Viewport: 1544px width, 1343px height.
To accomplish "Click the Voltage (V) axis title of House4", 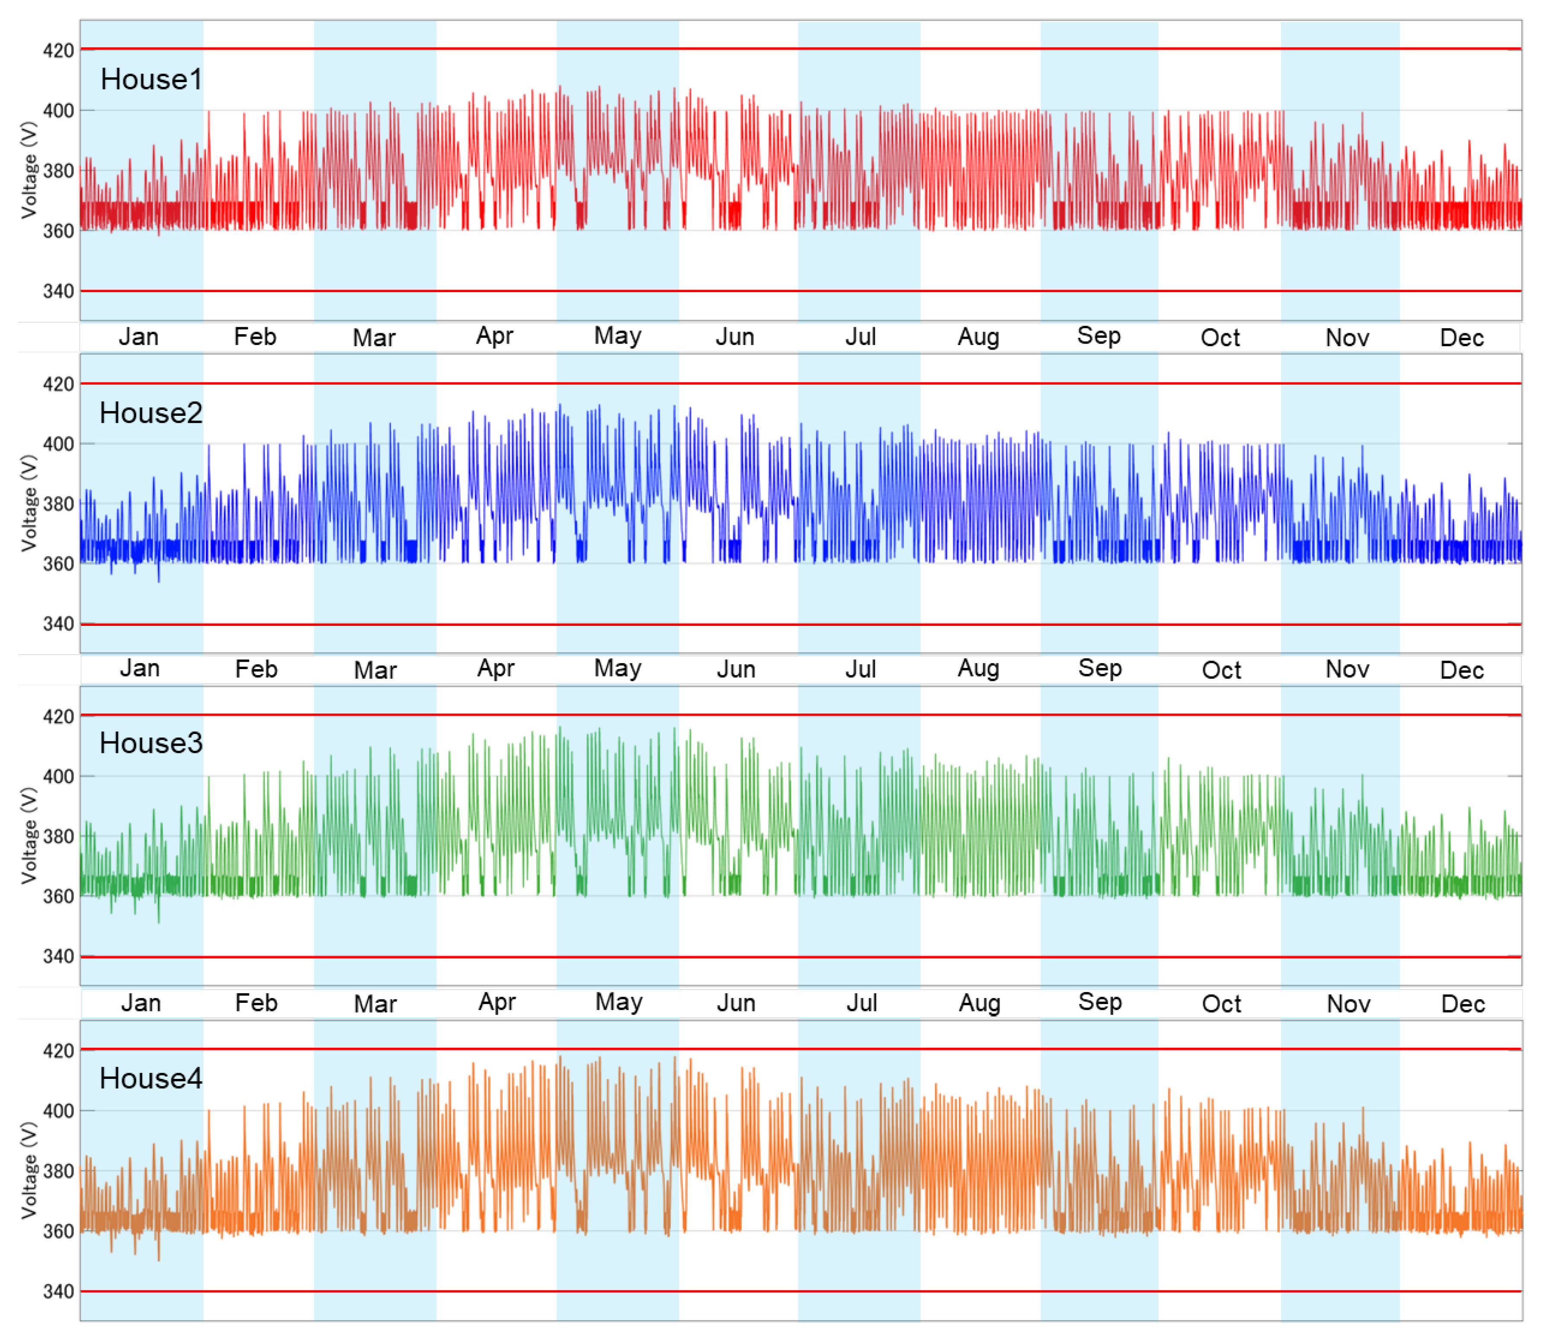I will pos(29,1170).
